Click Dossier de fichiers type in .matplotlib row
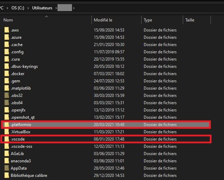 [160, 88]
